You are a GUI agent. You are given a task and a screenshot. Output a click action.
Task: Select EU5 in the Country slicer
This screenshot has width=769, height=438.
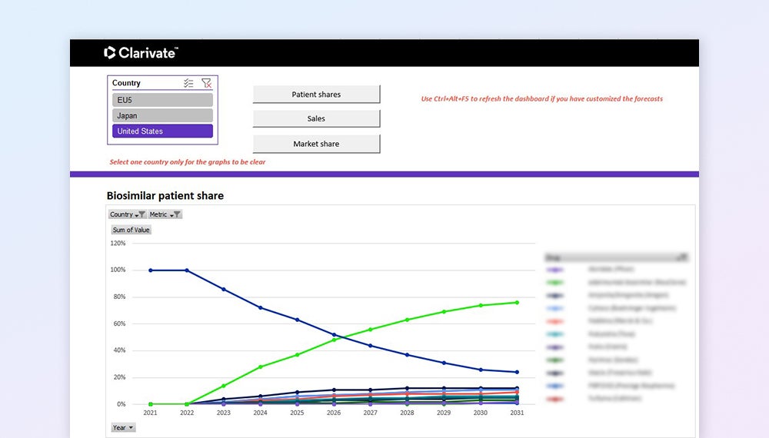pos(162,100)
